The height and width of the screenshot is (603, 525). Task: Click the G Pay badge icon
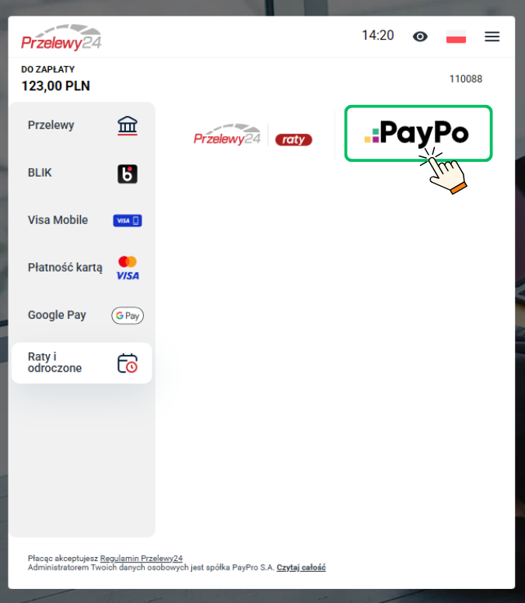click(x=128, y=316)
